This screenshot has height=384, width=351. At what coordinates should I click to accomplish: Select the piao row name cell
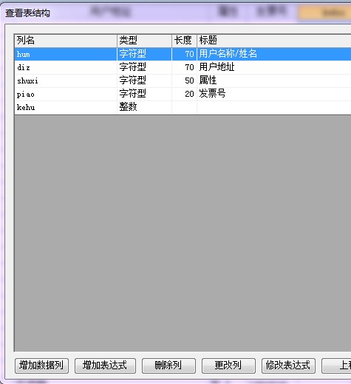pyautogui.click(x=66, y=94)
